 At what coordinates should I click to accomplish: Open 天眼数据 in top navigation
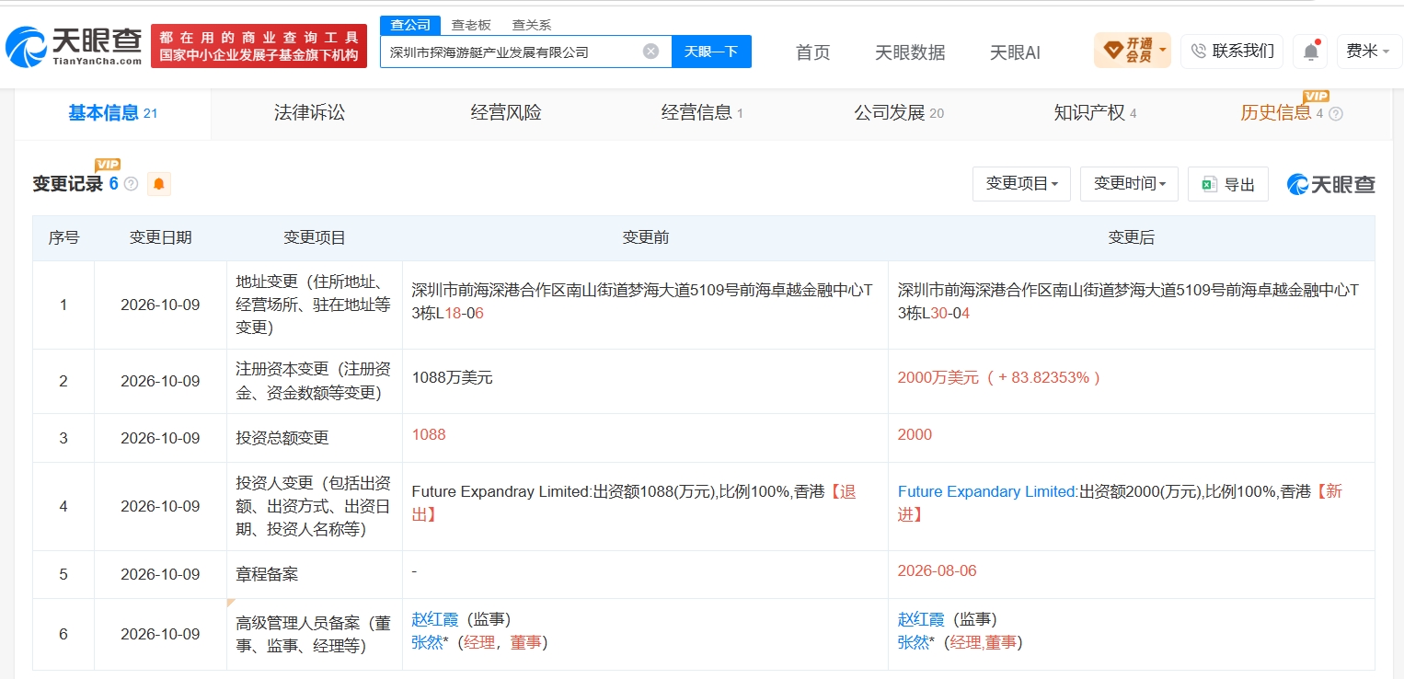pyautogui.click(x=910, y=52)
